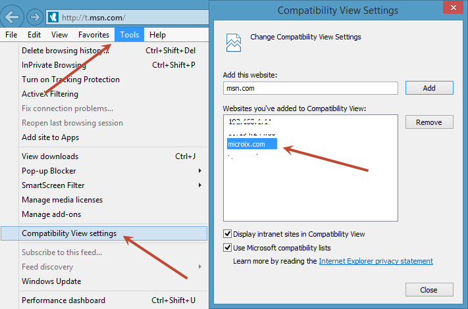Uncheck Use Microsoft compatibility lists
This screenshot has width=468, height=309.
click(228, 248)
